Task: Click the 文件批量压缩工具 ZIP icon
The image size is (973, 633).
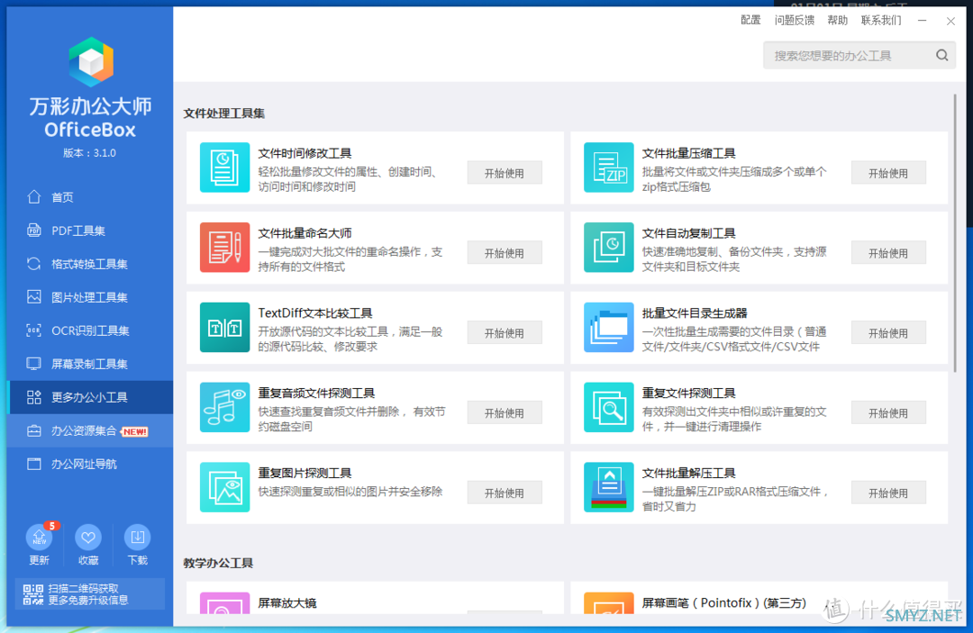Action: [x=609, y=167]
